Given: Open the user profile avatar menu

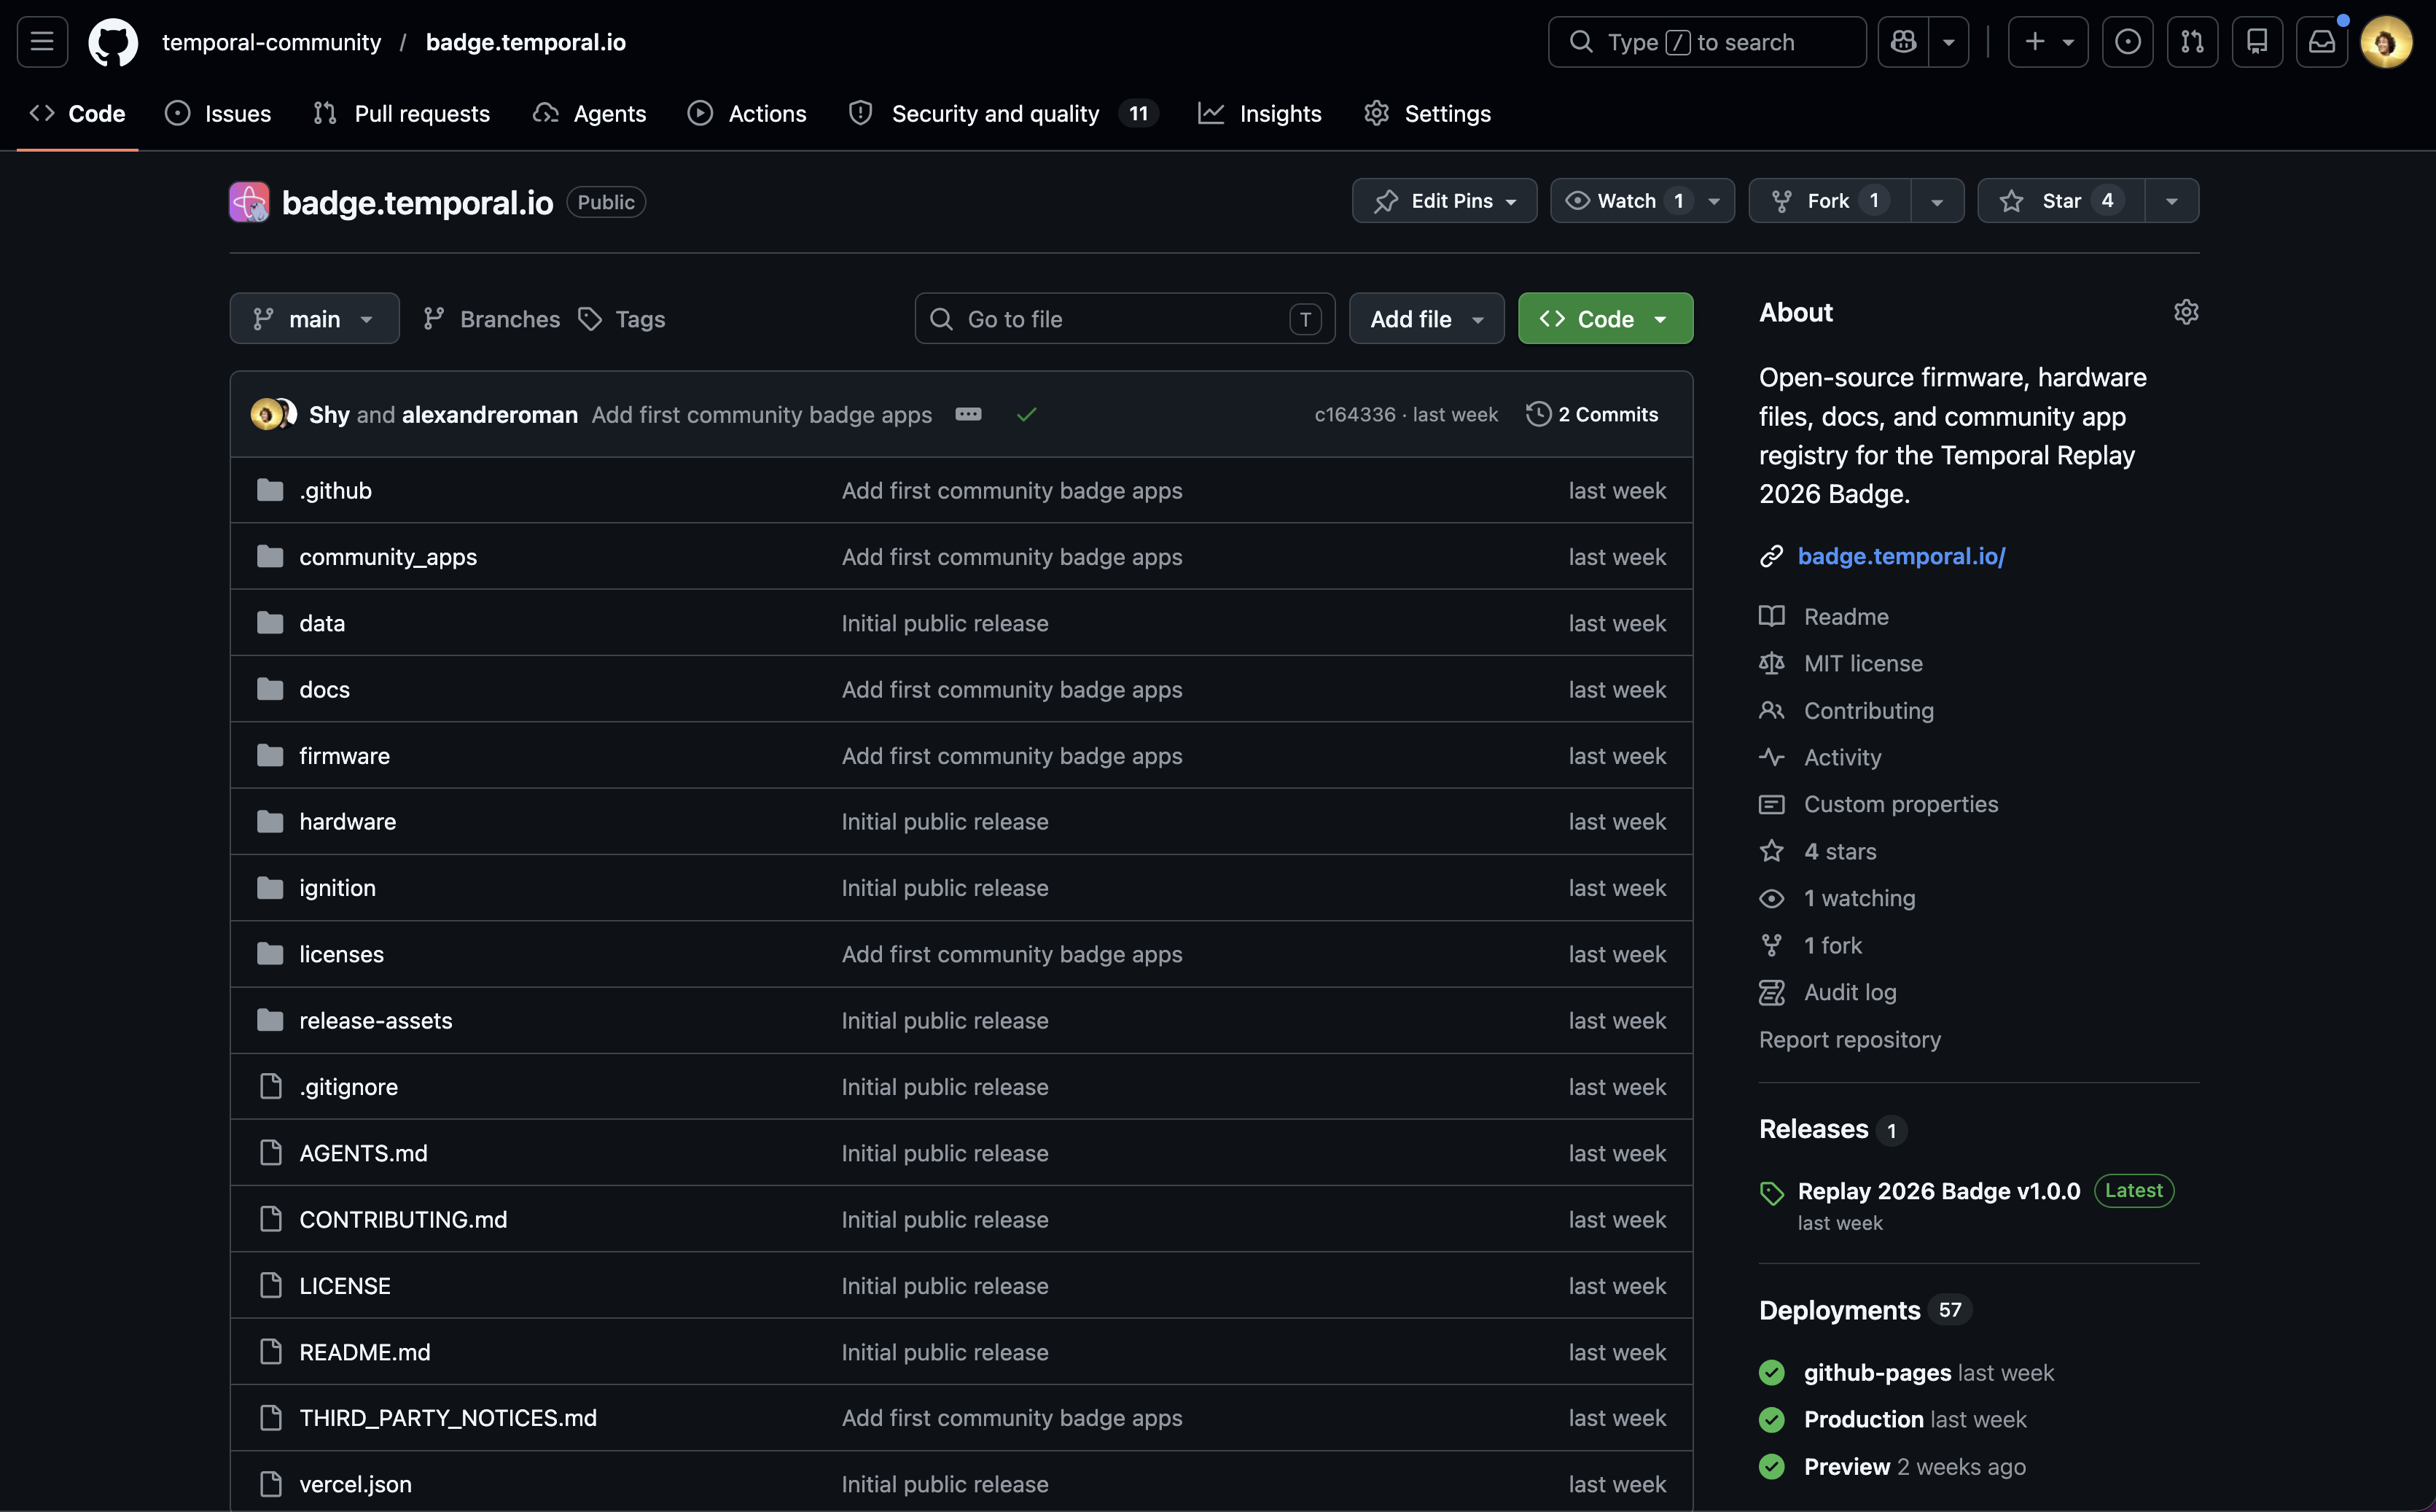Looking at the screenshot, I should point(2386,42).
